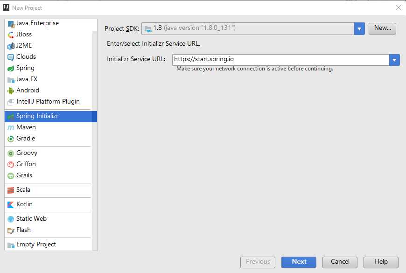The image size is (406, 273).
Task: Select Android project type
Action: pos(48,90)
